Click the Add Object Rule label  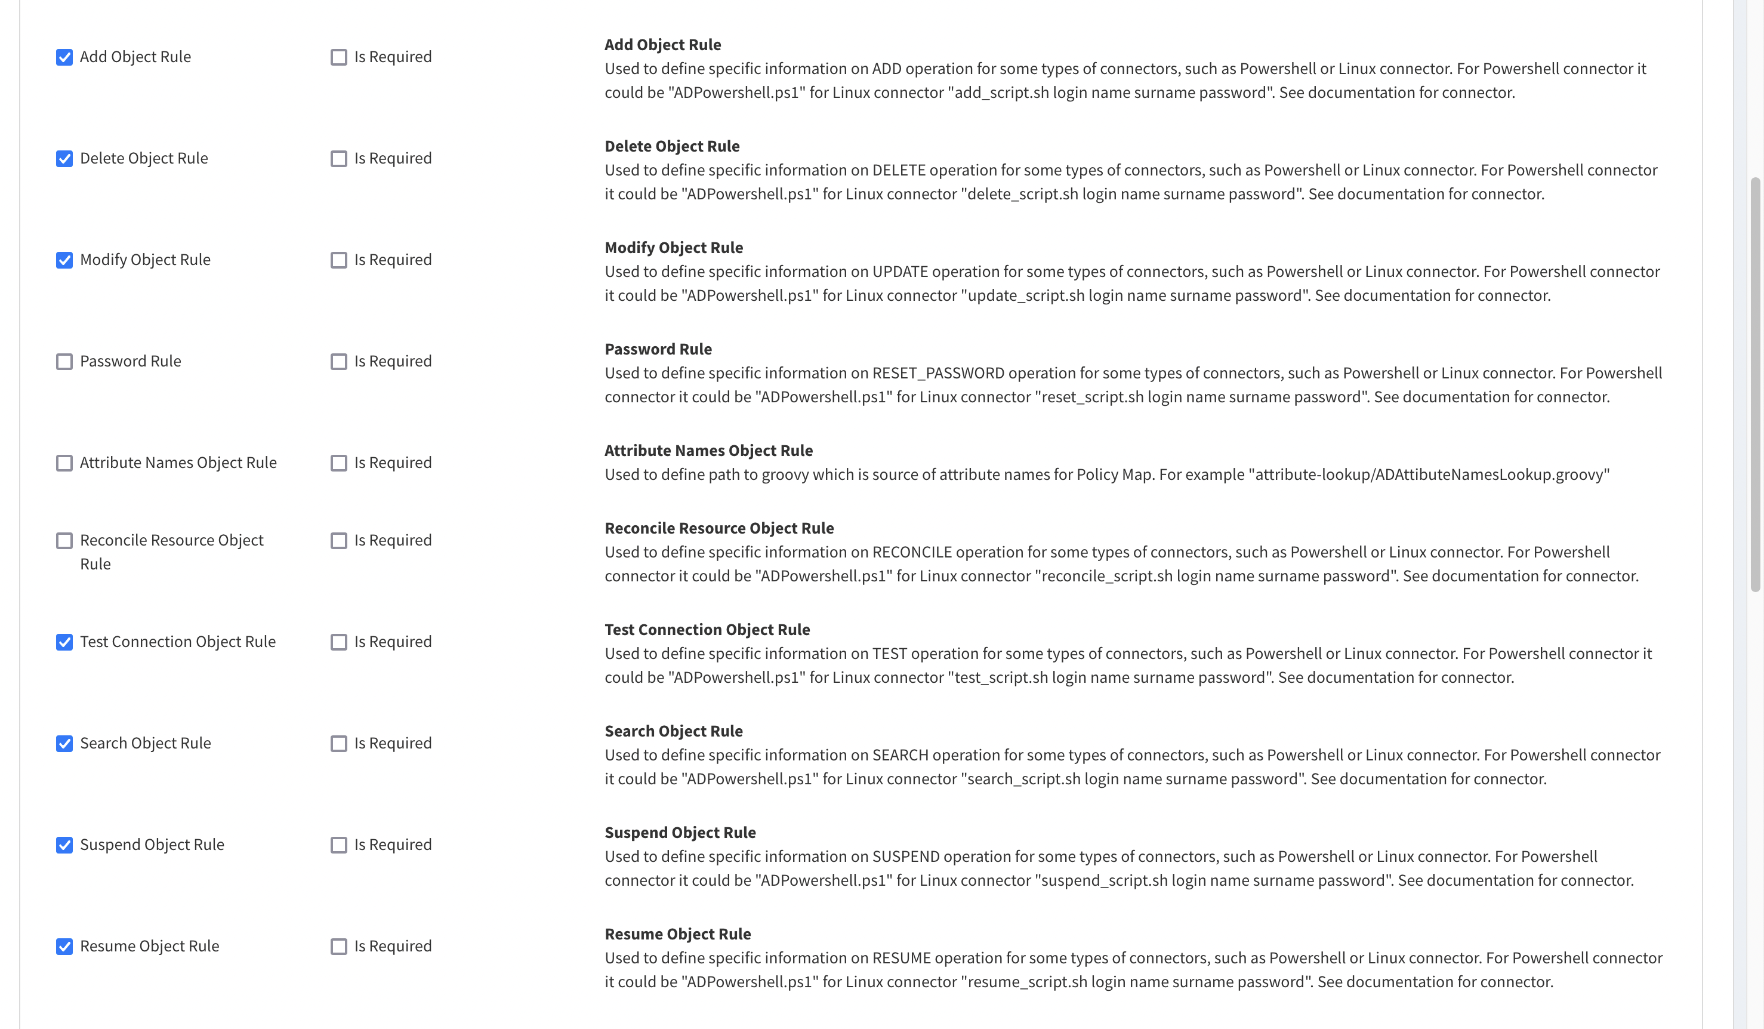[x=135, y=55]
